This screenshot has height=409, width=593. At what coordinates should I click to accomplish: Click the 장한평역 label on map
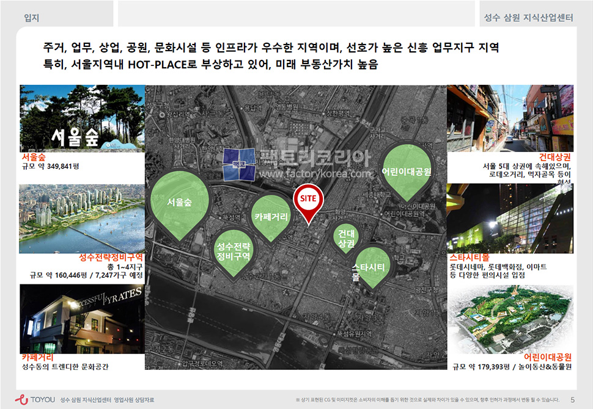coord(337,113)
